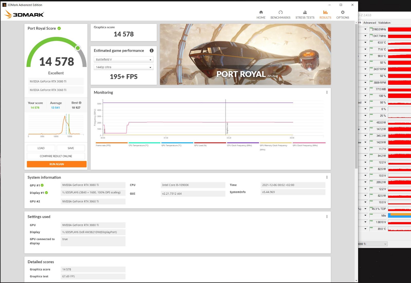
Task: Click the SAVE button
Action: [71, 148]
